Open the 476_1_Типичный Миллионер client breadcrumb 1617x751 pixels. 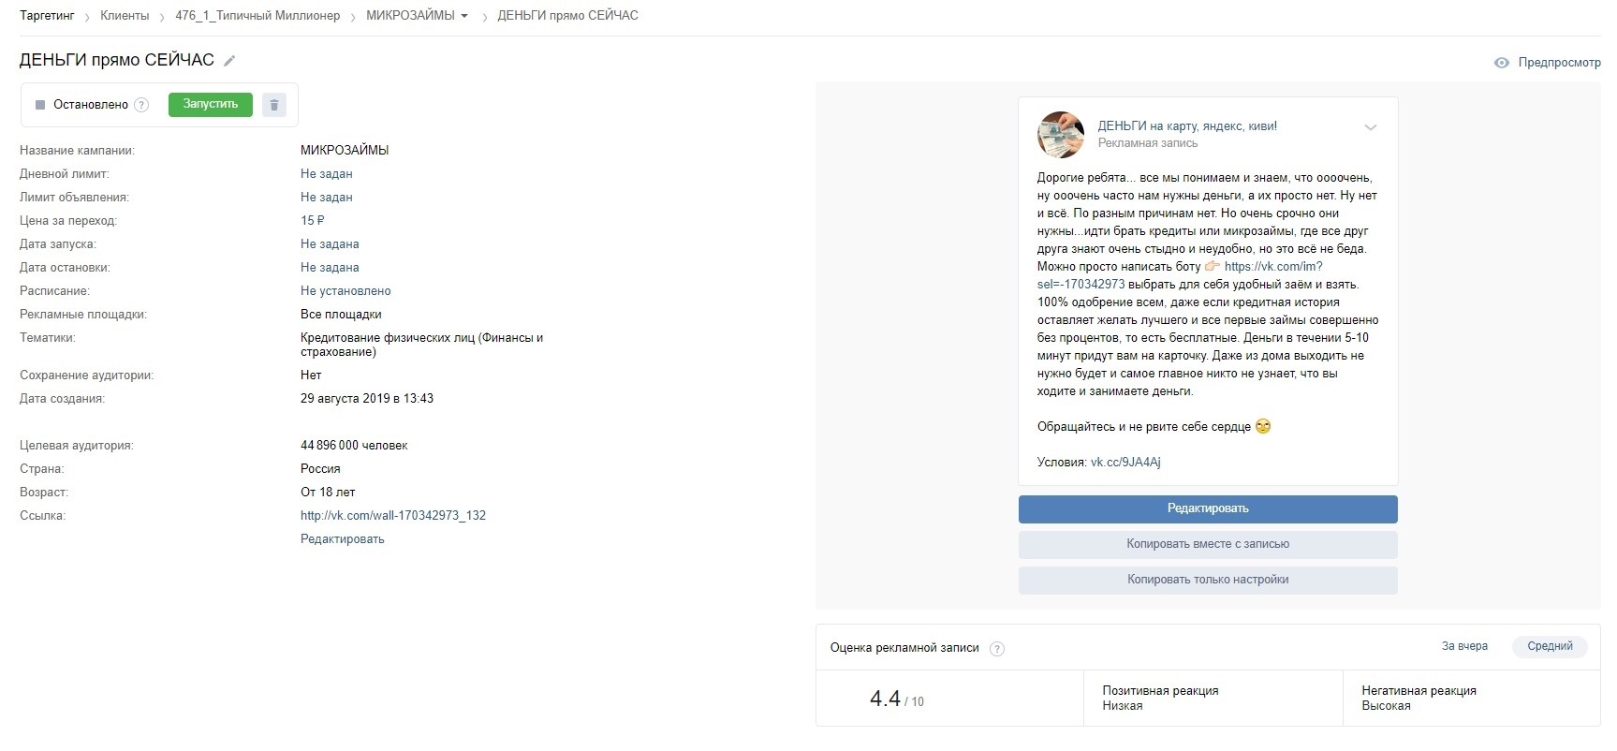pos(257,16)
